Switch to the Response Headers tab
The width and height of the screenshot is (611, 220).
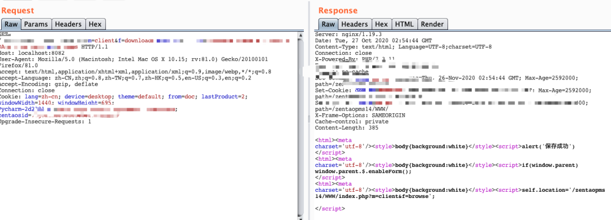[354, 24]
